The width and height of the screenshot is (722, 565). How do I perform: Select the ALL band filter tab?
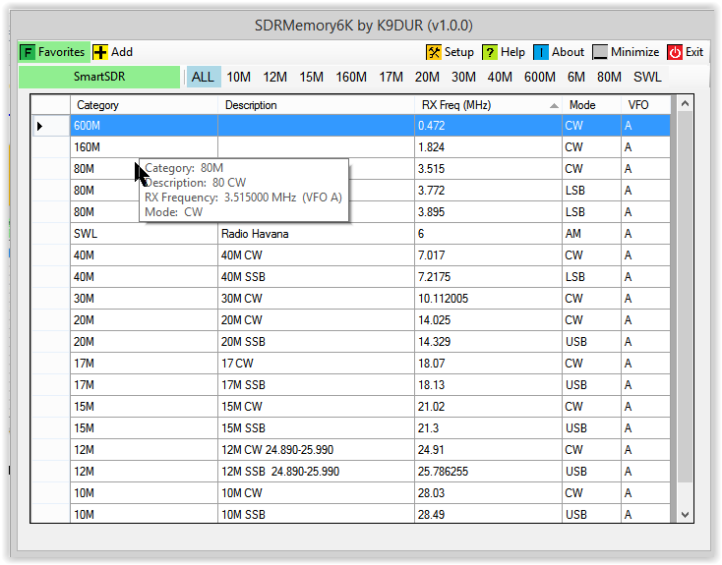point(203,77)
